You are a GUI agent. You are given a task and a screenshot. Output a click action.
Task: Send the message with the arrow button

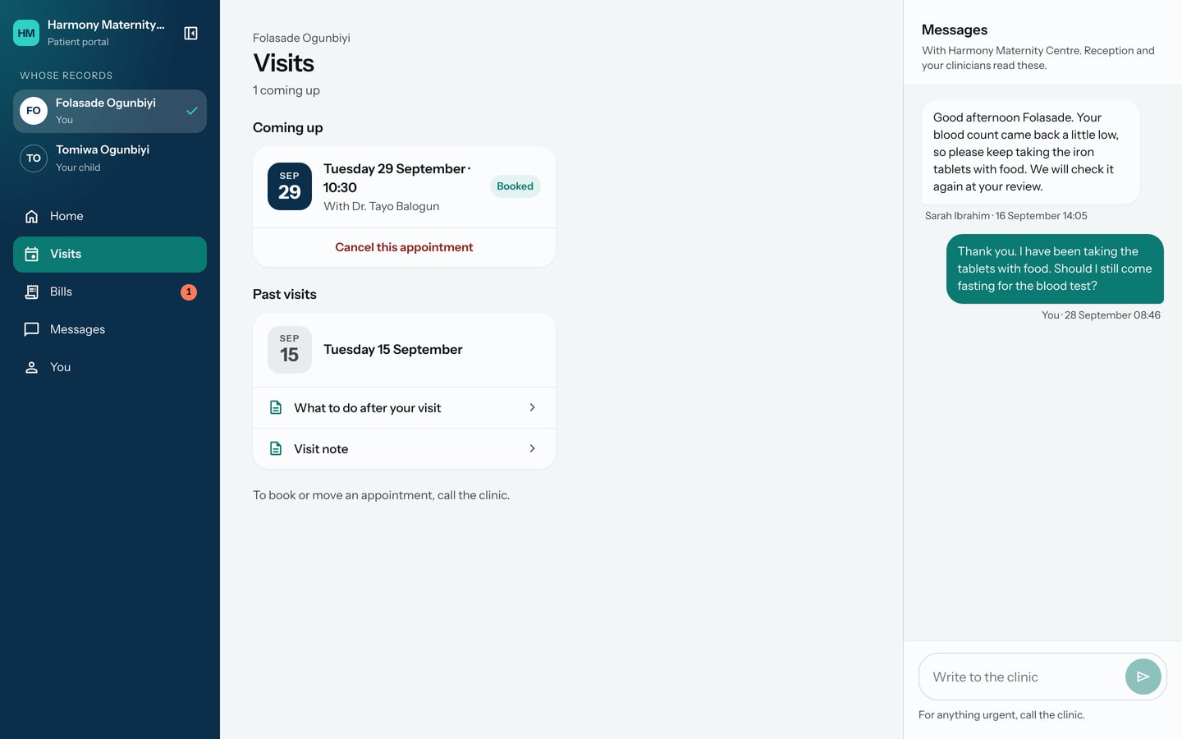click(x=1143, y=677)
